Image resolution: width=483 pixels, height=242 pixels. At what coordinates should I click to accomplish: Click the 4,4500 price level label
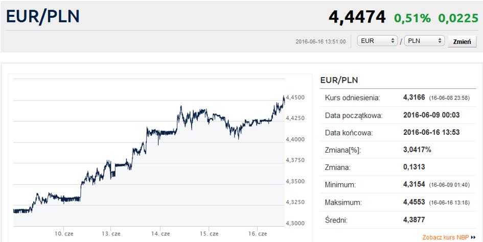[x=295, y=98]
